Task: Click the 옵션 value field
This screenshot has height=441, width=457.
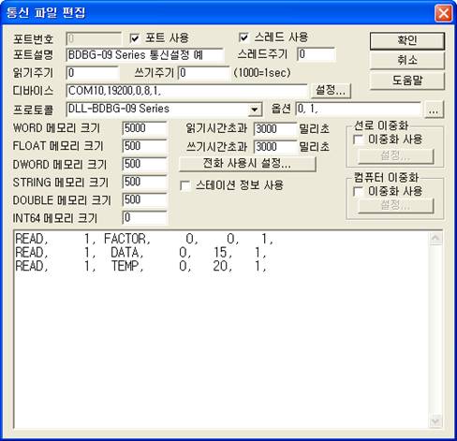Action: (358, 109)
